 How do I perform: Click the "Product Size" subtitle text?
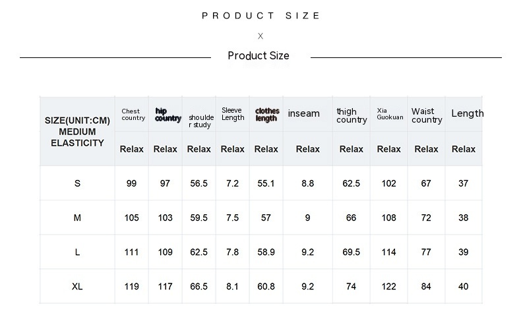(x=259, y=56)
